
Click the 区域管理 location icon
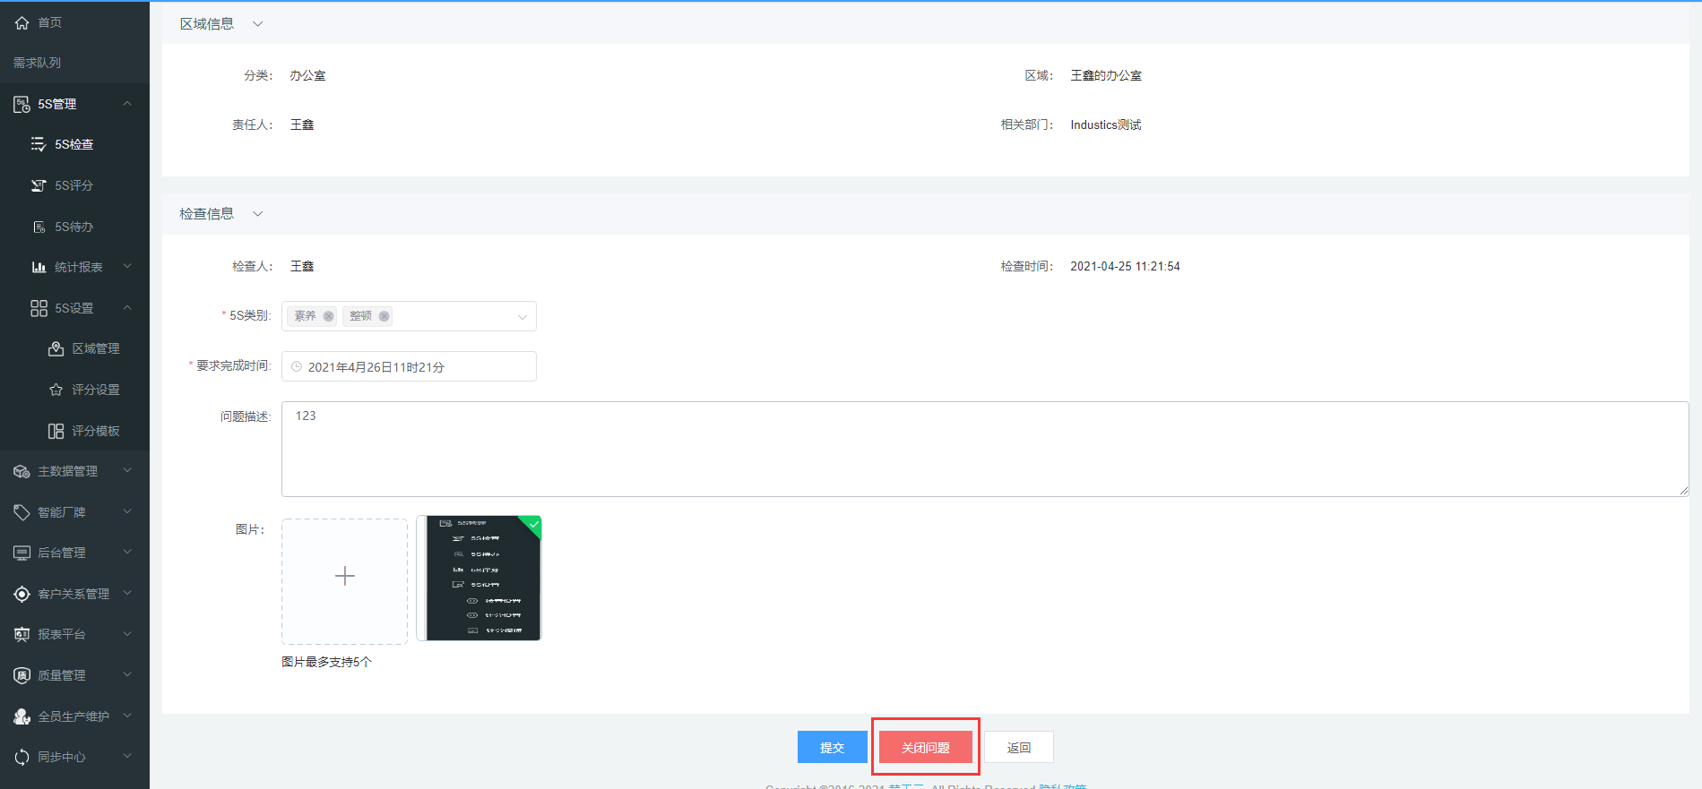point(56,348)
